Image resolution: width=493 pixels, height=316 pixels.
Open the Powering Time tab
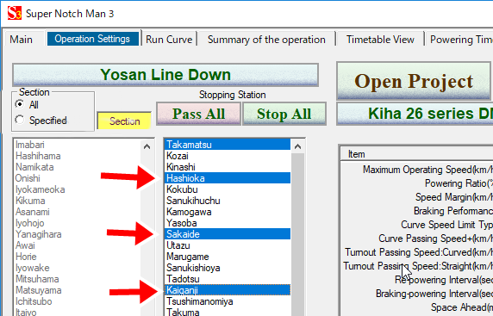click(459, 40)
